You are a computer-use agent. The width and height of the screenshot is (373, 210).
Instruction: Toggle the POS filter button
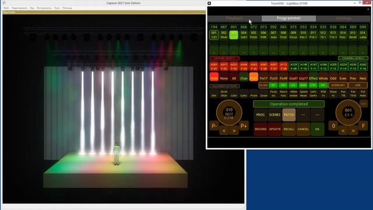point(283,85)
